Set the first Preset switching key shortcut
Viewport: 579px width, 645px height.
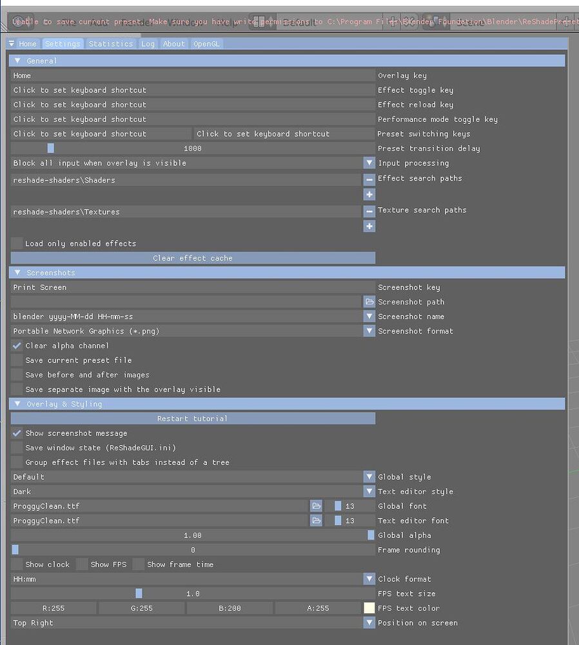(101, 134)
